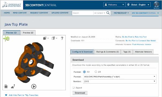162x97 pixels.
Task: Open the Tags (0) tab
Action: 127,52
